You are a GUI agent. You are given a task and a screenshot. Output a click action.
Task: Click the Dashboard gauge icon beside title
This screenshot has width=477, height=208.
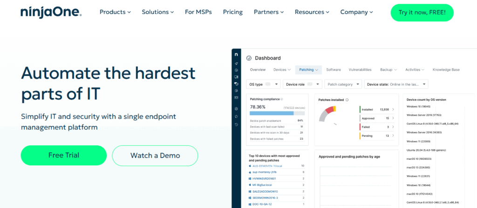249,58
